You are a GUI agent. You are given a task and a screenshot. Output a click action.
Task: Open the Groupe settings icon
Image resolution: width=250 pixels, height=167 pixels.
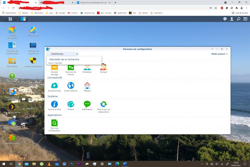[103, 69]
